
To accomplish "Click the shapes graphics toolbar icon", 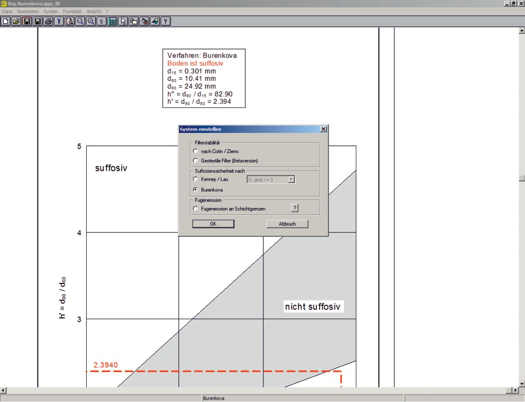I will [155, 21].
